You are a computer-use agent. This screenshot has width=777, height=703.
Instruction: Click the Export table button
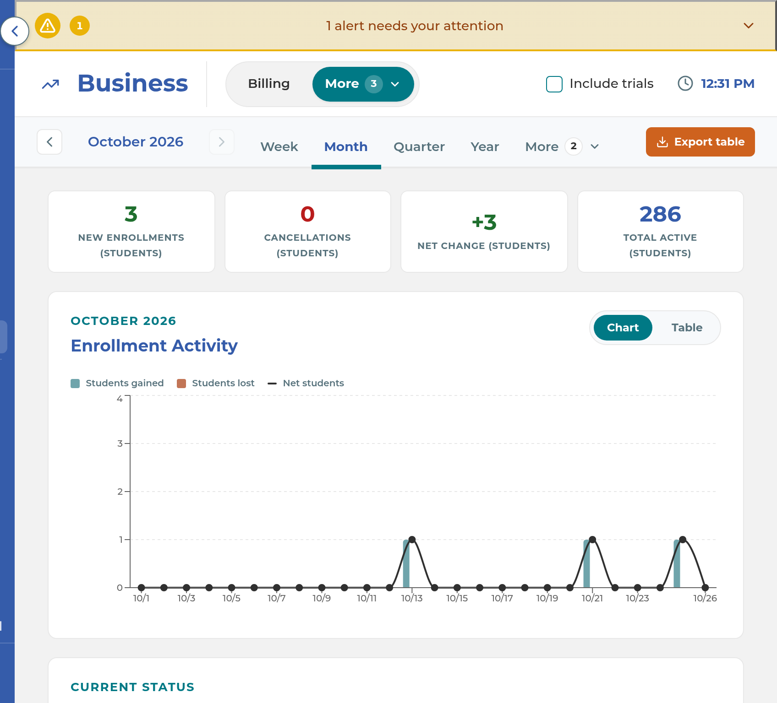700,142
